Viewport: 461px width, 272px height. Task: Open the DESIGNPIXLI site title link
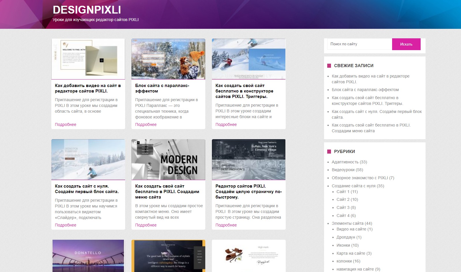click(87, 10)
